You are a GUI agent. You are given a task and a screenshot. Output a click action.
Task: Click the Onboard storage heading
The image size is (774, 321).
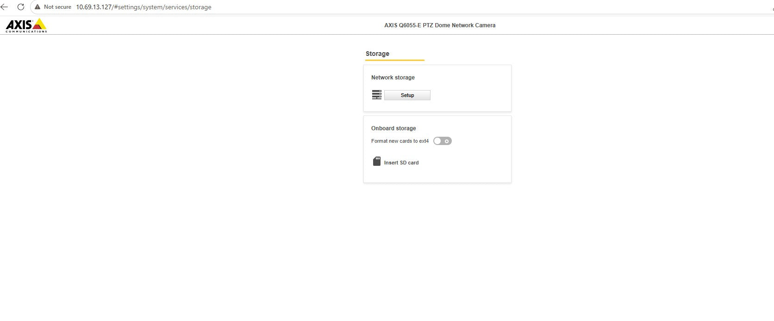[393, 128]
